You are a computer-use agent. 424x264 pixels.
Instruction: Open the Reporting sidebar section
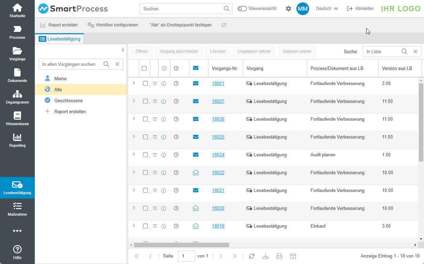pyautogui.click(x=17, y=140)
